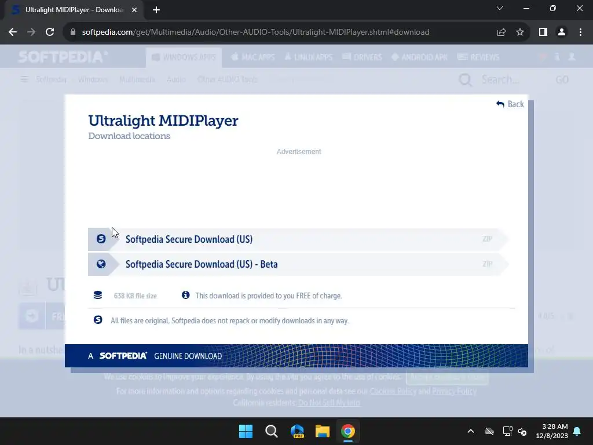Click user account icon in Softpedia header

coord(572,57)
